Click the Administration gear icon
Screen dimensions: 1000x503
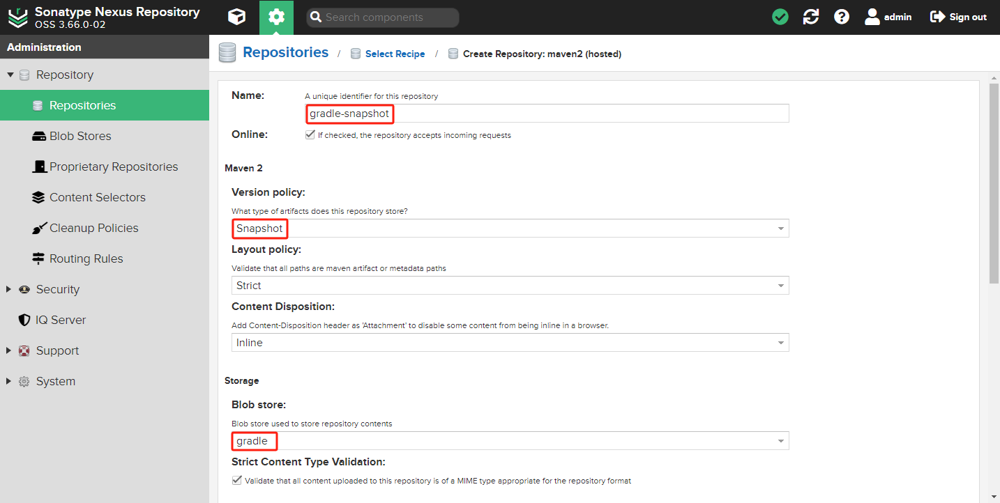point(276,17)
